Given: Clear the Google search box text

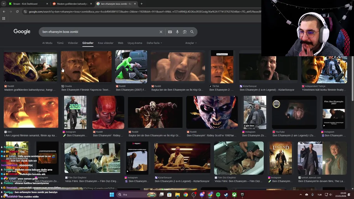Looking at the screenshot, I should (x=161, y=32).
